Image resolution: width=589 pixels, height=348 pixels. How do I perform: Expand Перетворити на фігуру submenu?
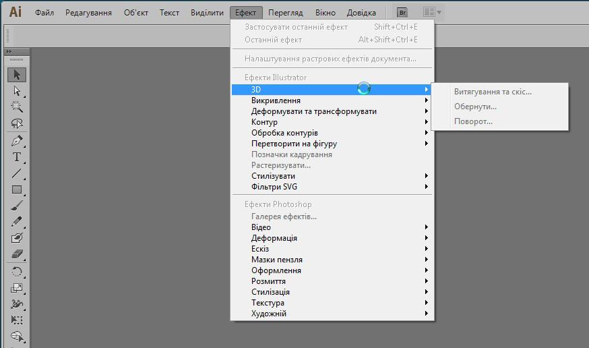coord(332,144)
